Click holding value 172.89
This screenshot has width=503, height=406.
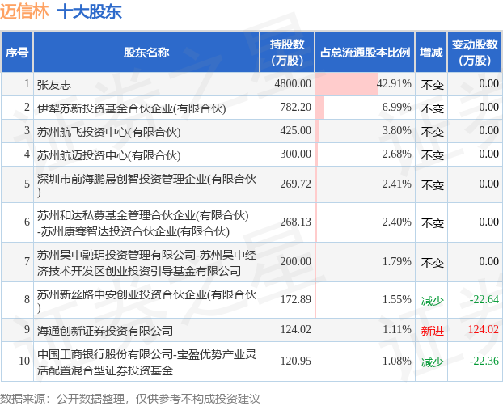point(295,299)
